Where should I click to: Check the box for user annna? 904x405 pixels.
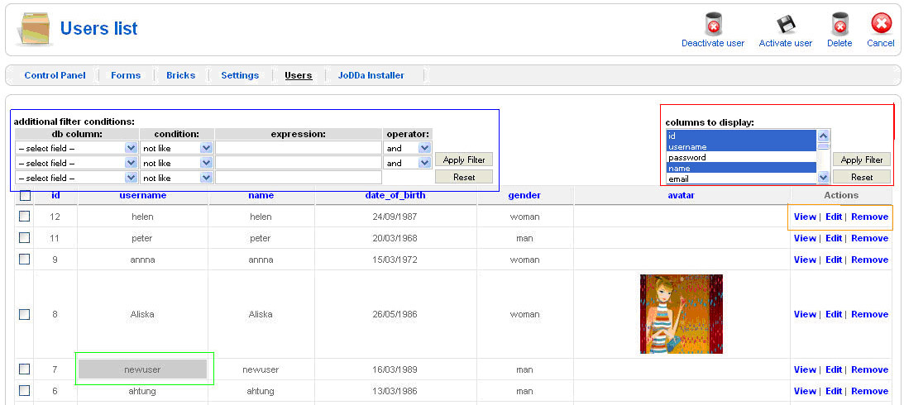[x=24, y=260]
